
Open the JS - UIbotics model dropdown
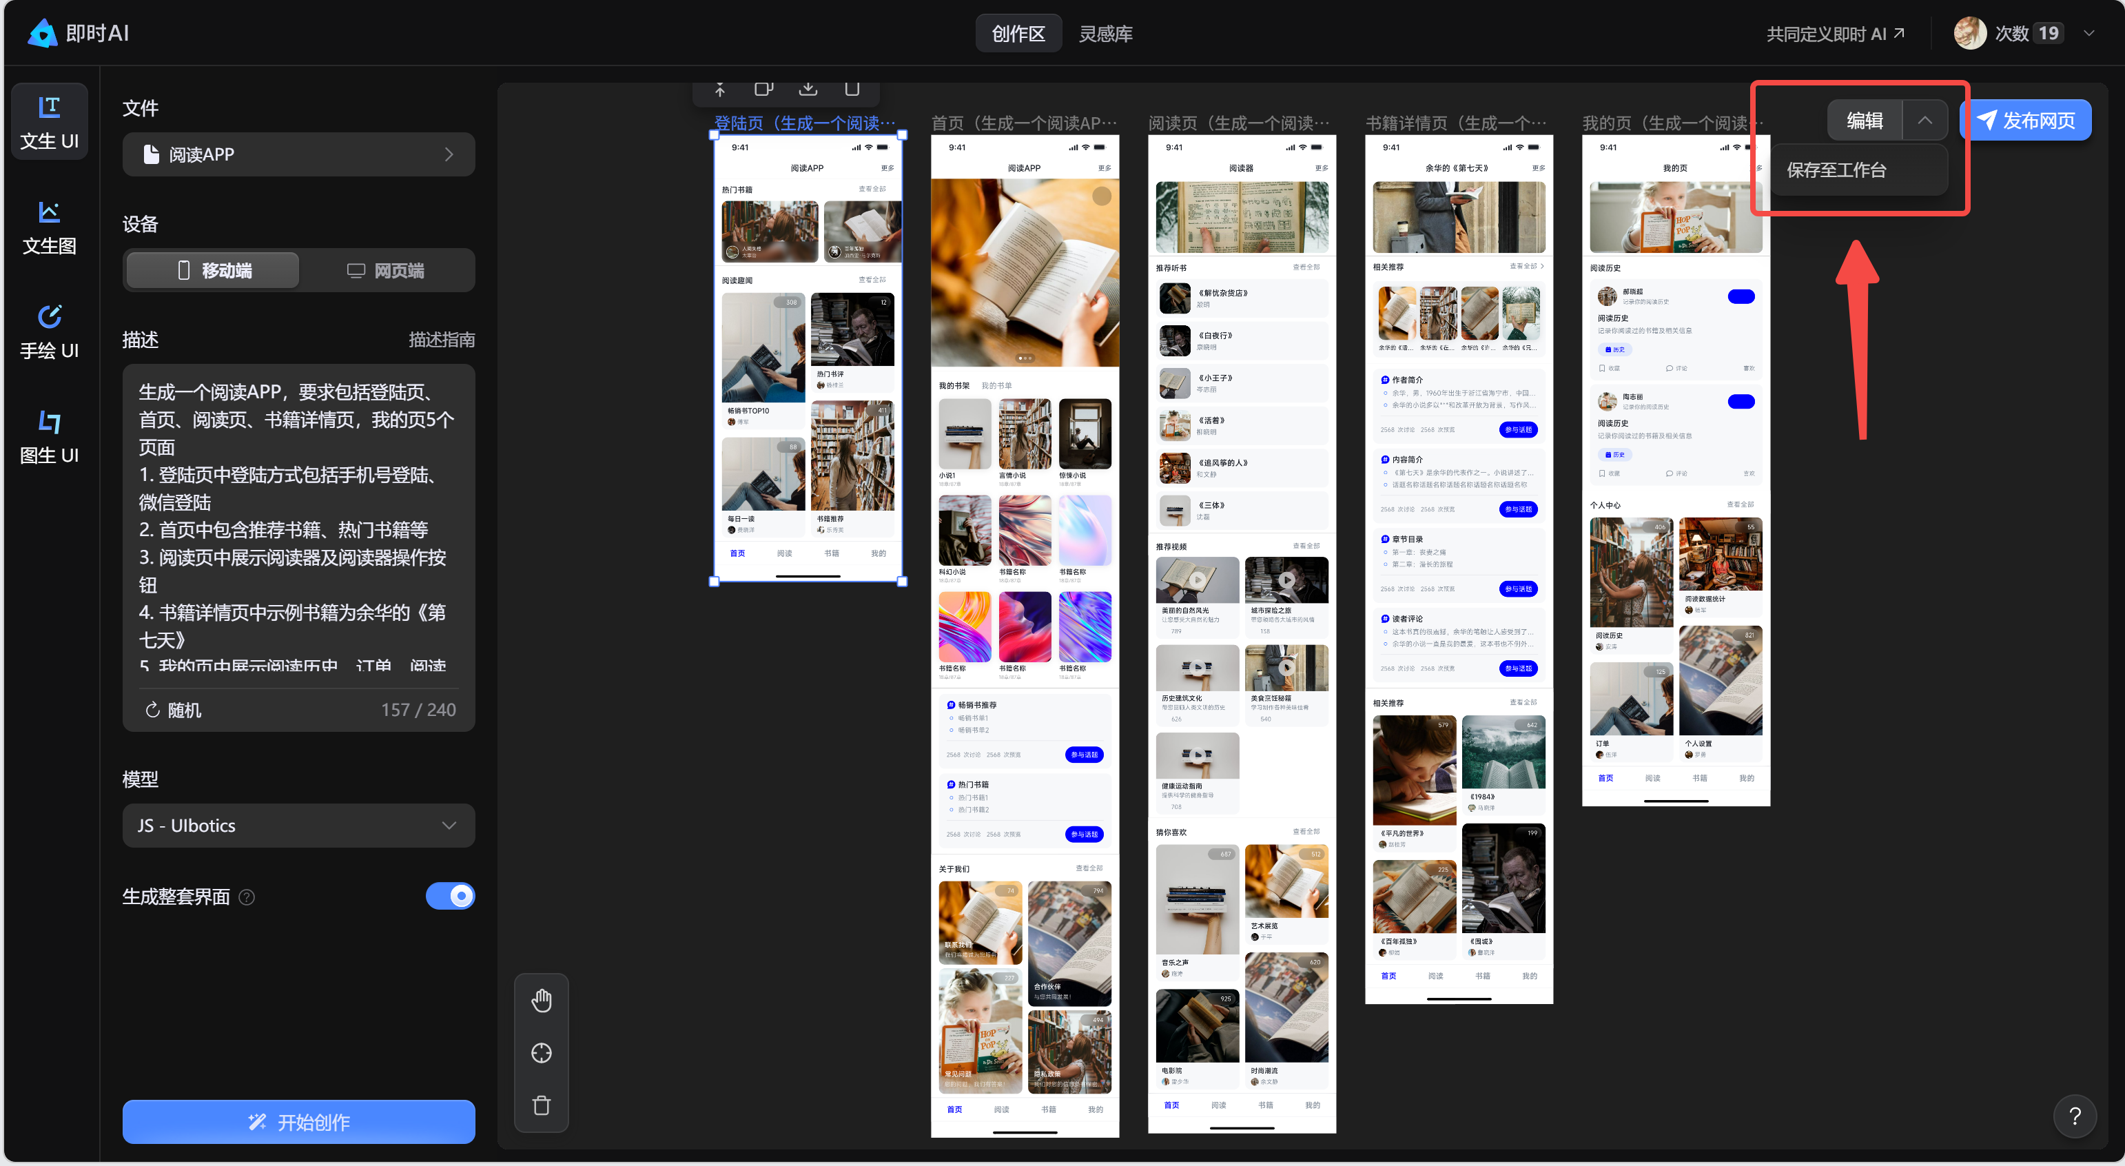pyautogui.click(x=298, y=825)
